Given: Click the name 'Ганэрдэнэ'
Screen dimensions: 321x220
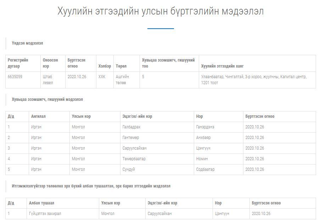Looking at the screenshot, I should point(205,127).
